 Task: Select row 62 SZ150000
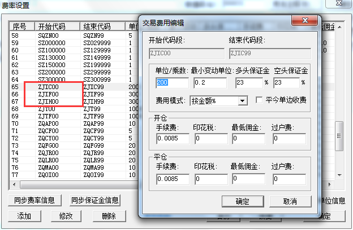tap(74, 65)
